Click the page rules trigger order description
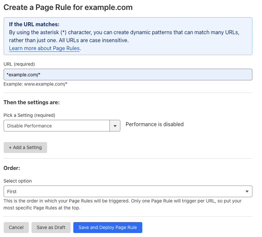262x237 pixels. click(x=122, y=204)
